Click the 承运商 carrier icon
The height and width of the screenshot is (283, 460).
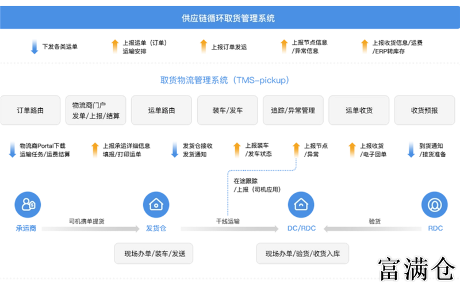coord(27,204)
